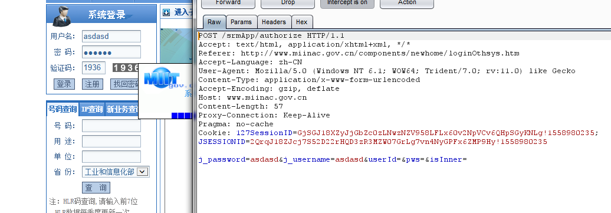Switch to the Hex tab
Screen dimensions: 611x213
[301, 22]
